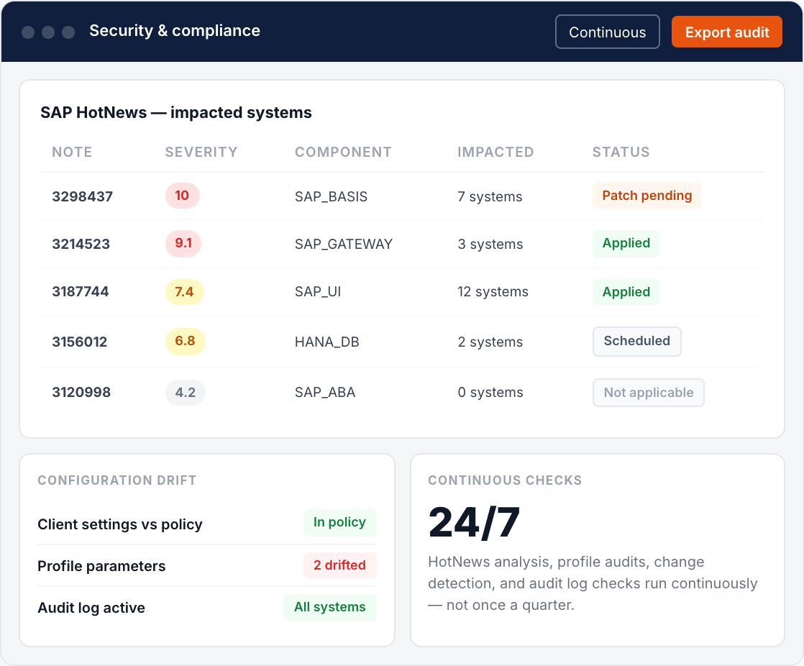Click the CONTINUOUS CHECKS heading
The width and height of the screenshot is (804, 666).
point(505,480)
